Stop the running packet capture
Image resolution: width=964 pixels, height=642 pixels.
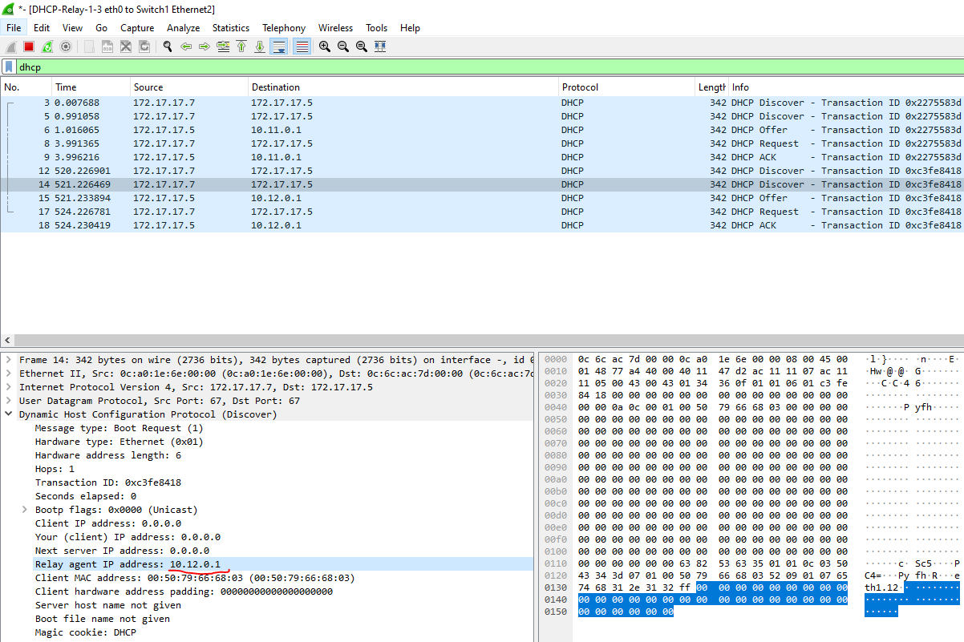click(x=29, y=46)
